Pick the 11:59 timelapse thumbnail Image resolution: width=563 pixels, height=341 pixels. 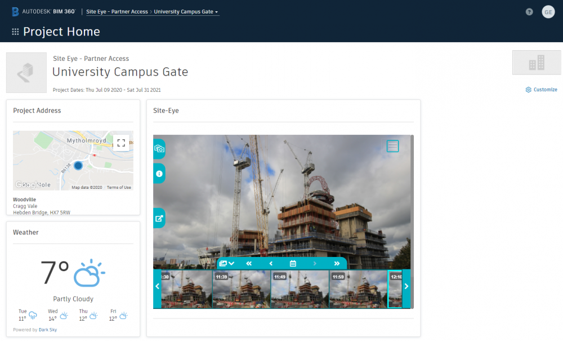coord(358,289)
